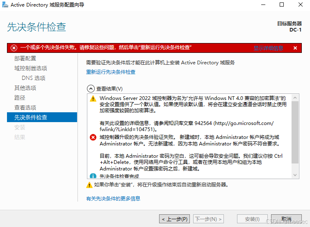The height and width of the screenshot is (227, 310).
Task: Close the configuration wizard window
Action: pos(301,5)
